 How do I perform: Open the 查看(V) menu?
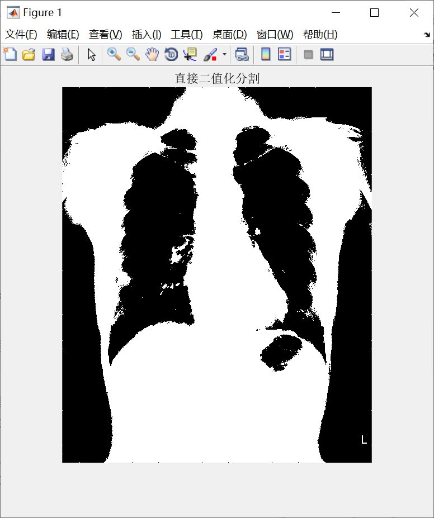coord(106,34)
